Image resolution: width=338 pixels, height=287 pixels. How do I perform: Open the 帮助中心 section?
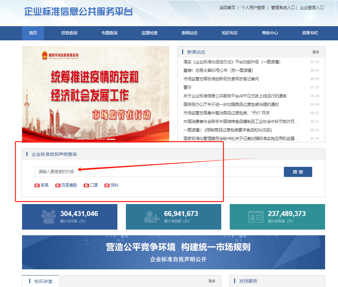click(270, 33)
